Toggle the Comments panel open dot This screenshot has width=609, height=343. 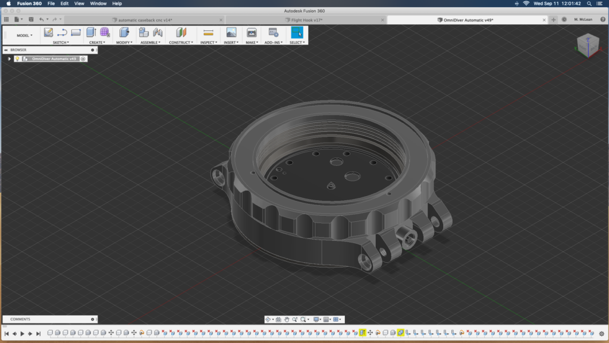tap(92, 319)
